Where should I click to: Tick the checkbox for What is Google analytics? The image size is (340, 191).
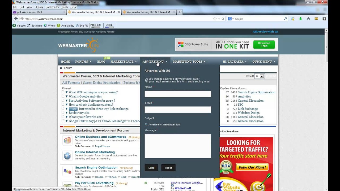click(63, 96)
